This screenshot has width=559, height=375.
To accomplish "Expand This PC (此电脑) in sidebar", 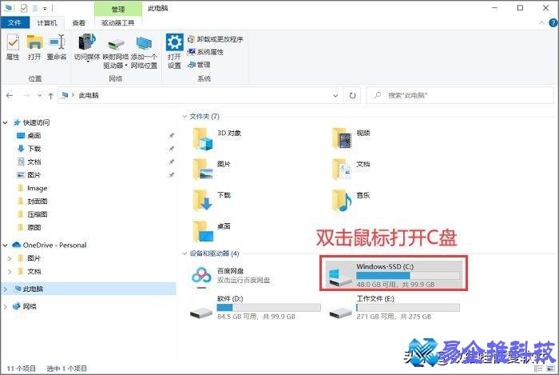I will pyautogui.click(x=6, y=289).
